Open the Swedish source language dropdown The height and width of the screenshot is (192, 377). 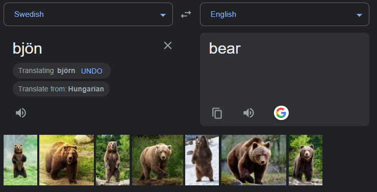point(88,14)
